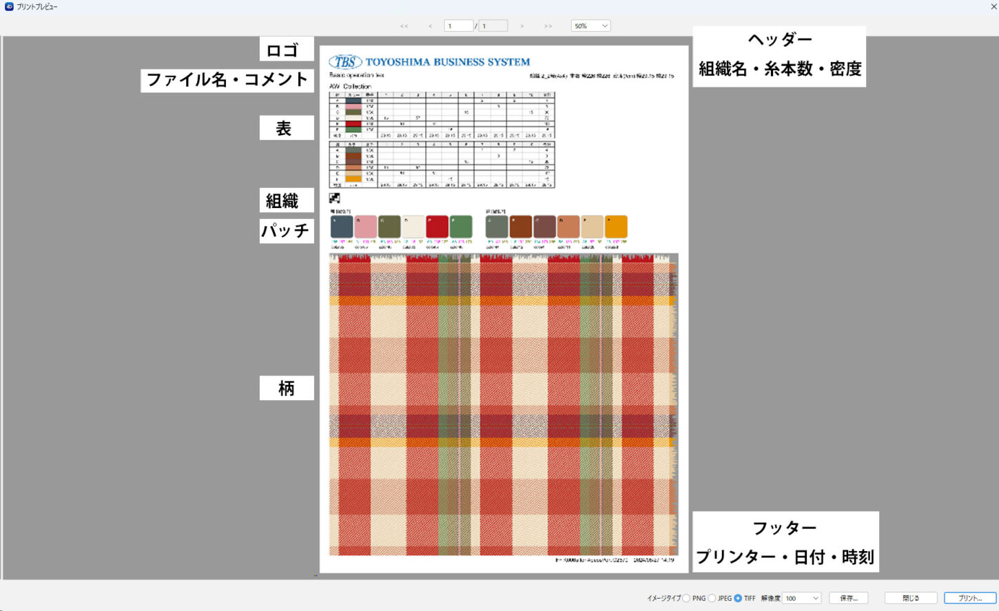999x611 pixels.
Task: Click the current page number field
Action: click(x=458, y=26)
